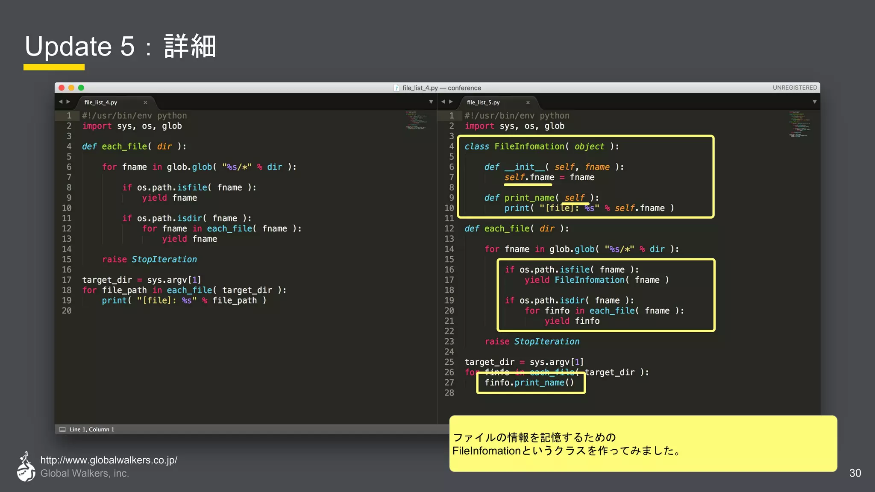Click the left pane minimap
Screen dimensions: 875x492
(416, 120)
